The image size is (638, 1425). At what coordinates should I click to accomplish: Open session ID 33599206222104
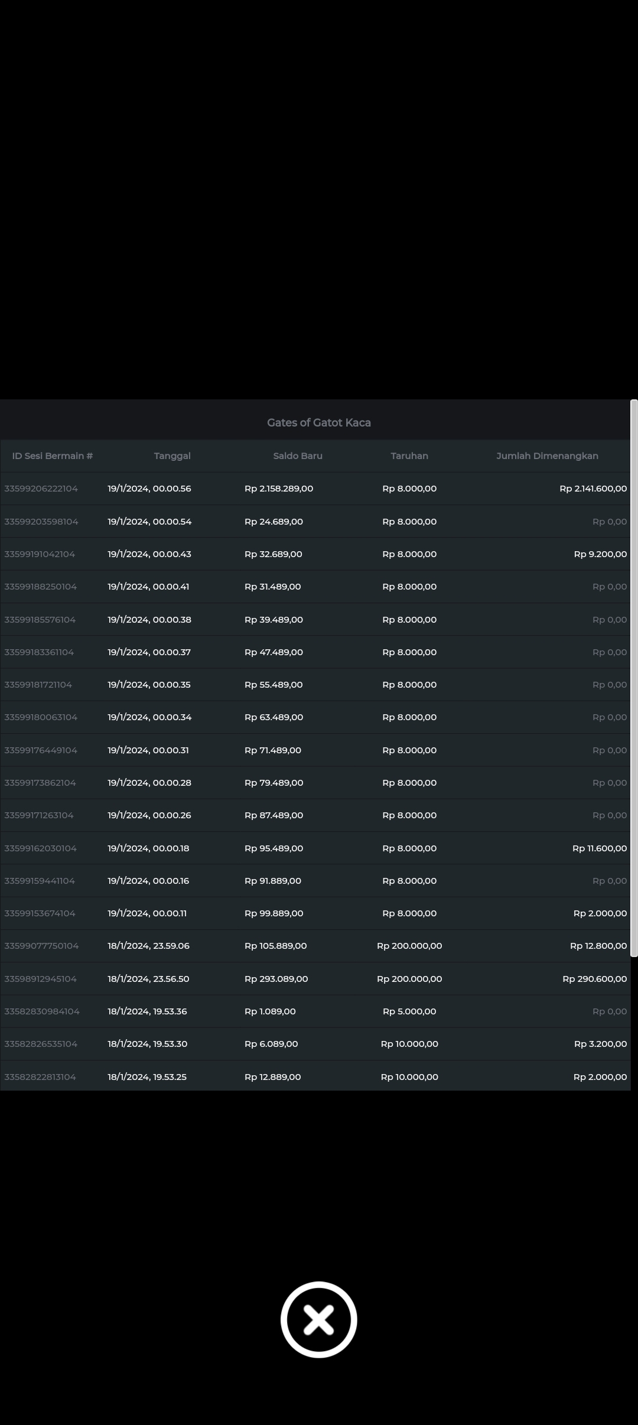[x=41, y=489]
